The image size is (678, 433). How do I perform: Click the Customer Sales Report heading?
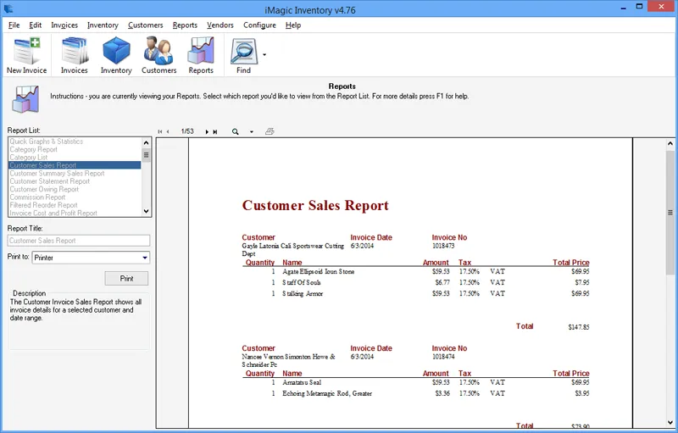315,206
